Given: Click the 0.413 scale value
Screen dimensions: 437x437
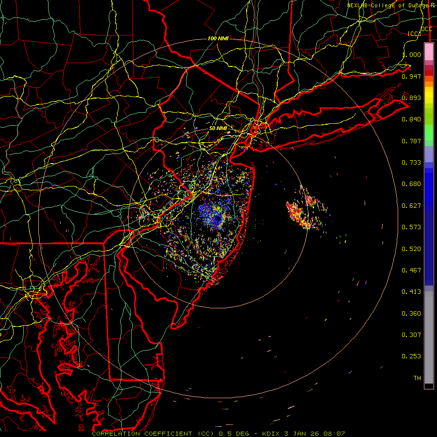Looking at the screenshot, I should pos(411,292).
